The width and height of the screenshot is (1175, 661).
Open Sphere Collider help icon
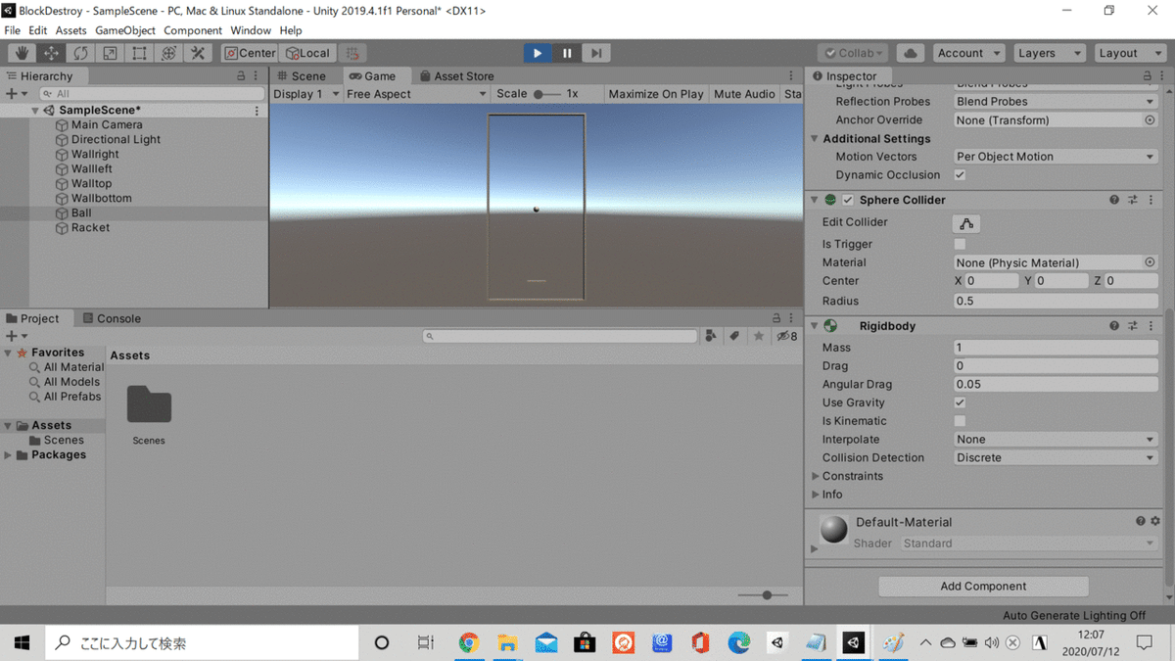coord(1114,200)
